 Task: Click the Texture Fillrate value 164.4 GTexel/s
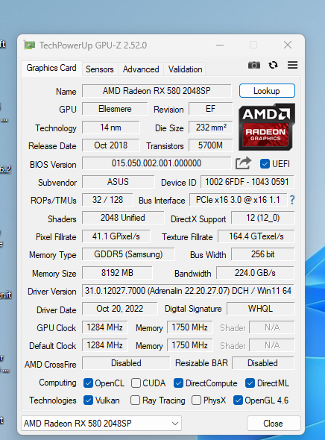click(256, 236)
